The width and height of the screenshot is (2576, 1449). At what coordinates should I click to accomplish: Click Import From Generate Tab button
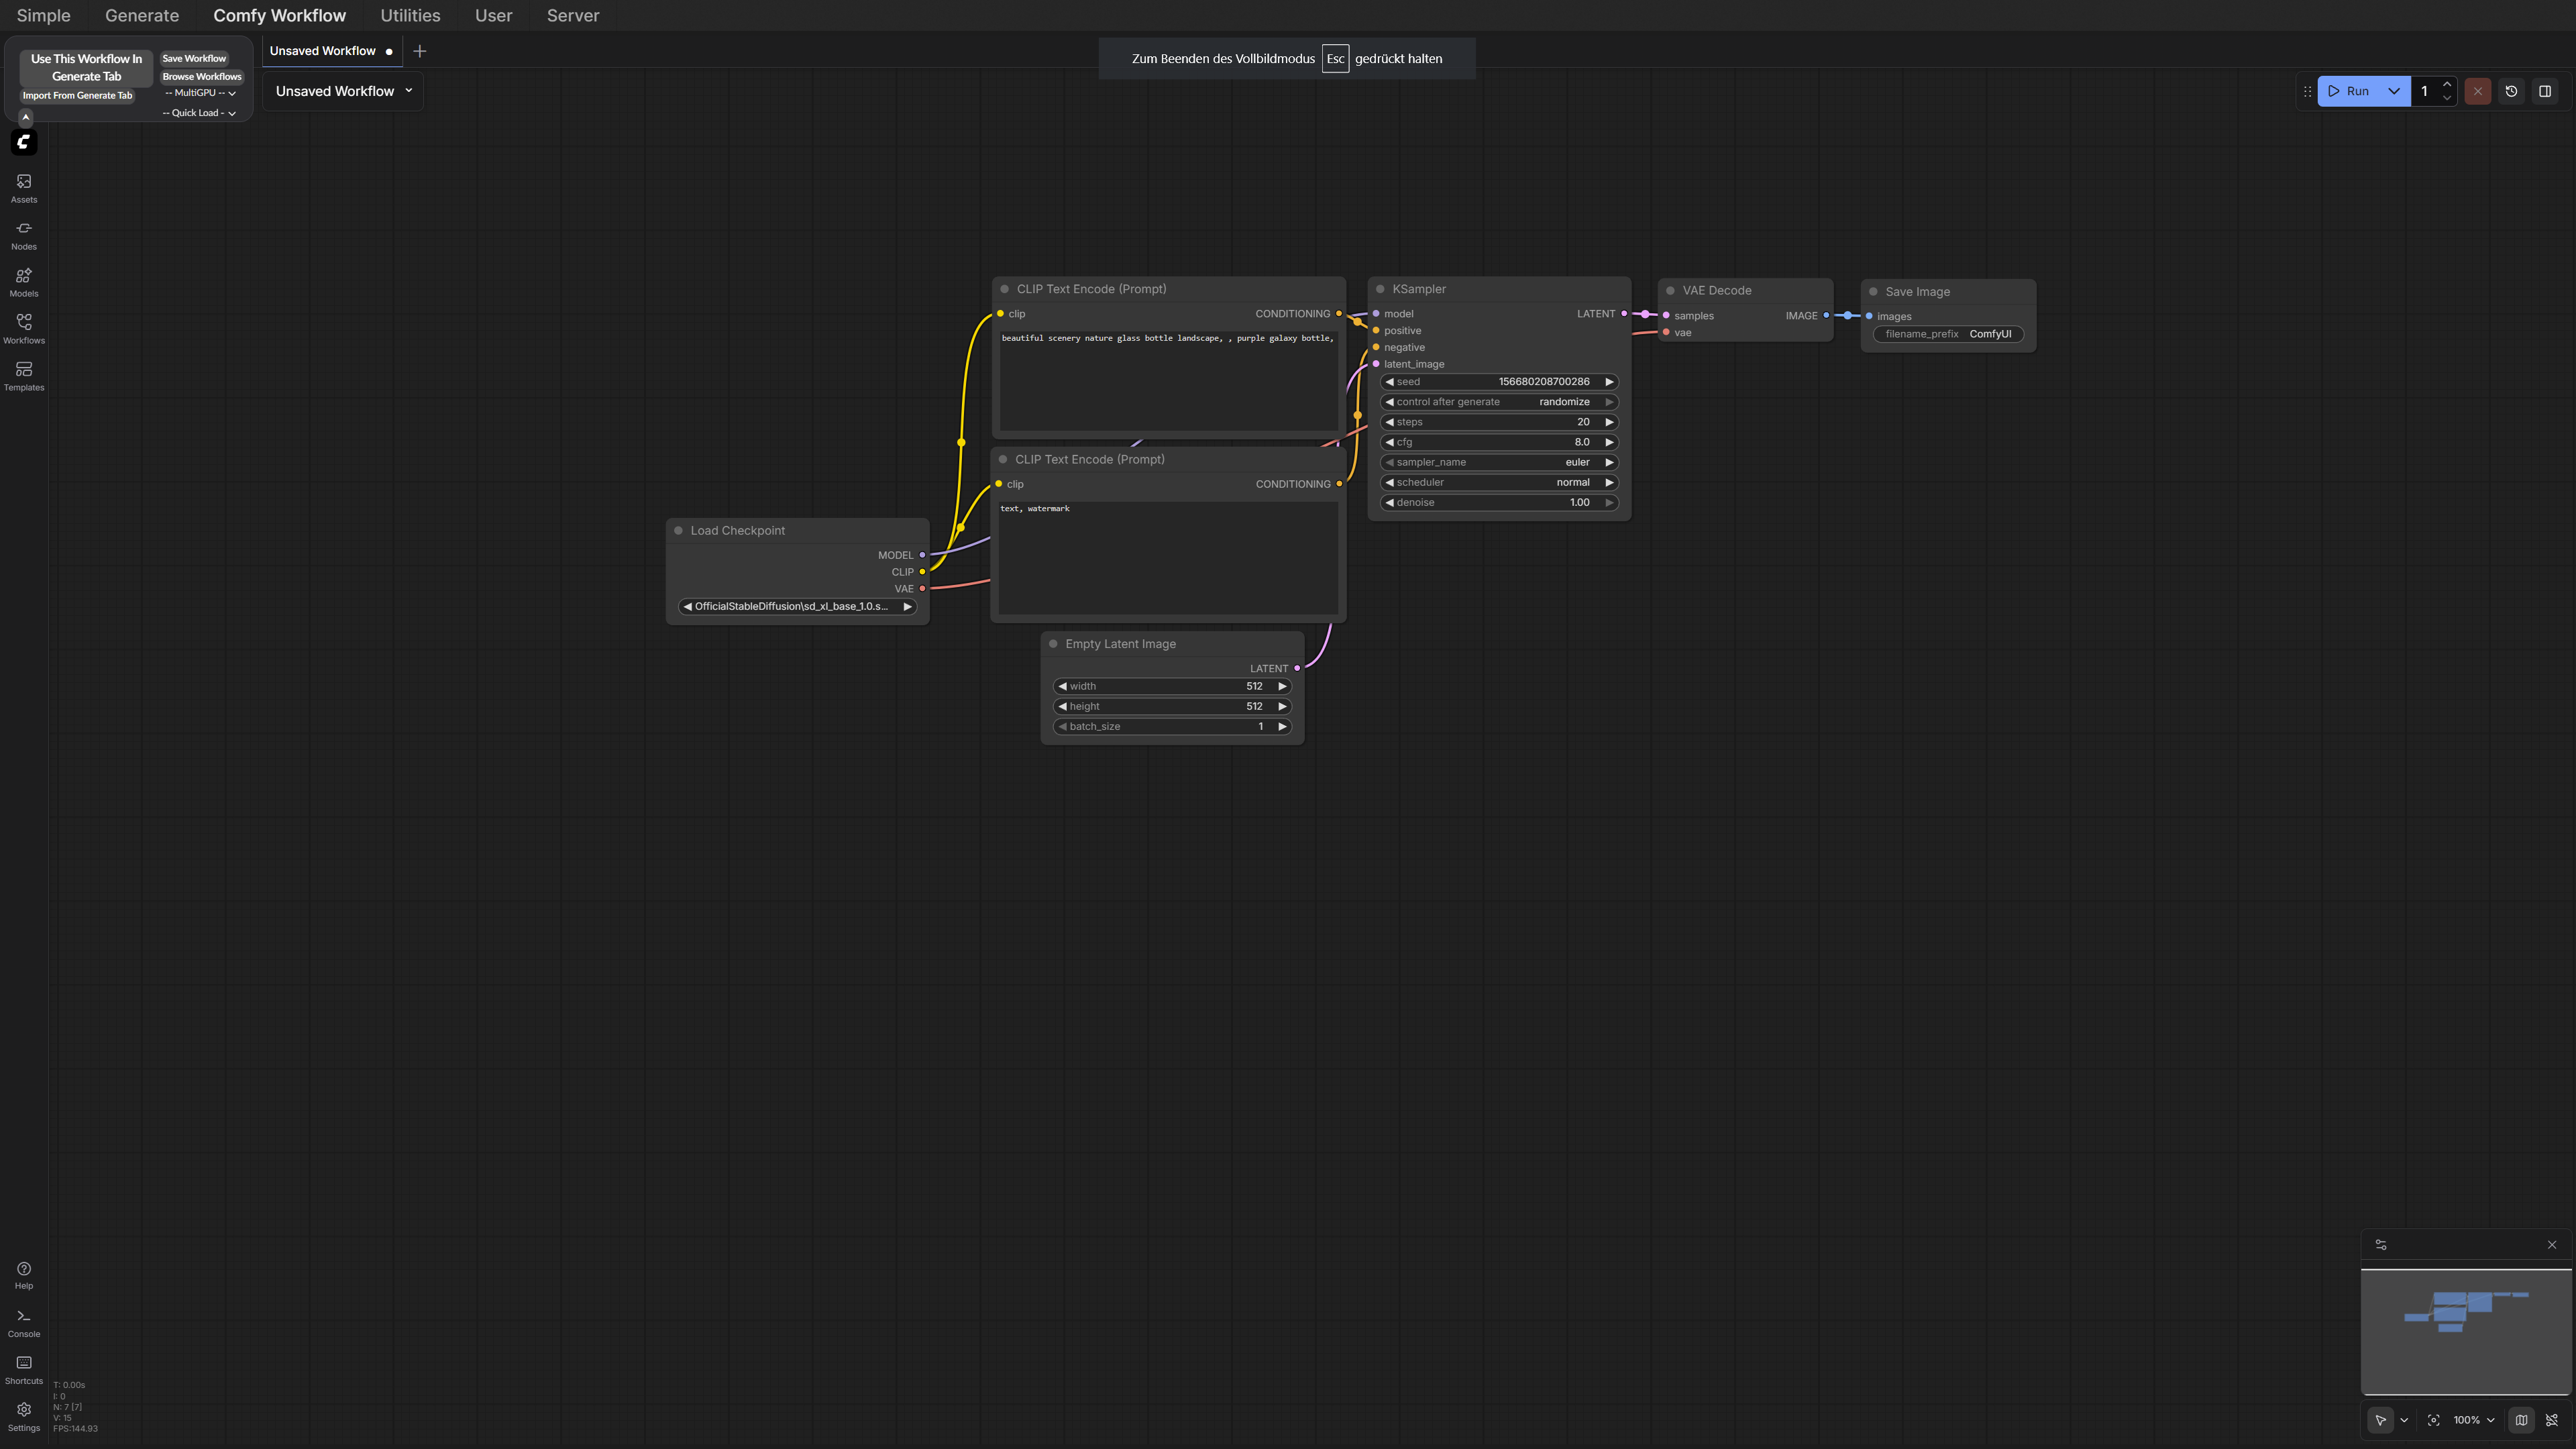point(77,95)
